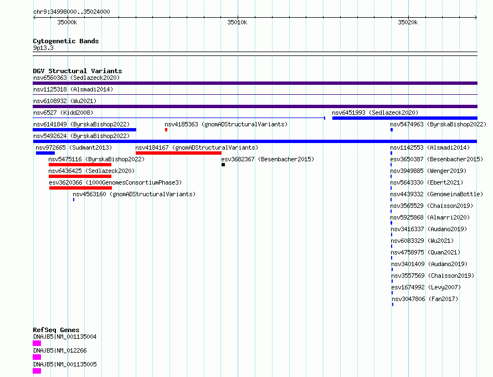Open DNAJB5|NM_001135004 gene label

point(65,337)
